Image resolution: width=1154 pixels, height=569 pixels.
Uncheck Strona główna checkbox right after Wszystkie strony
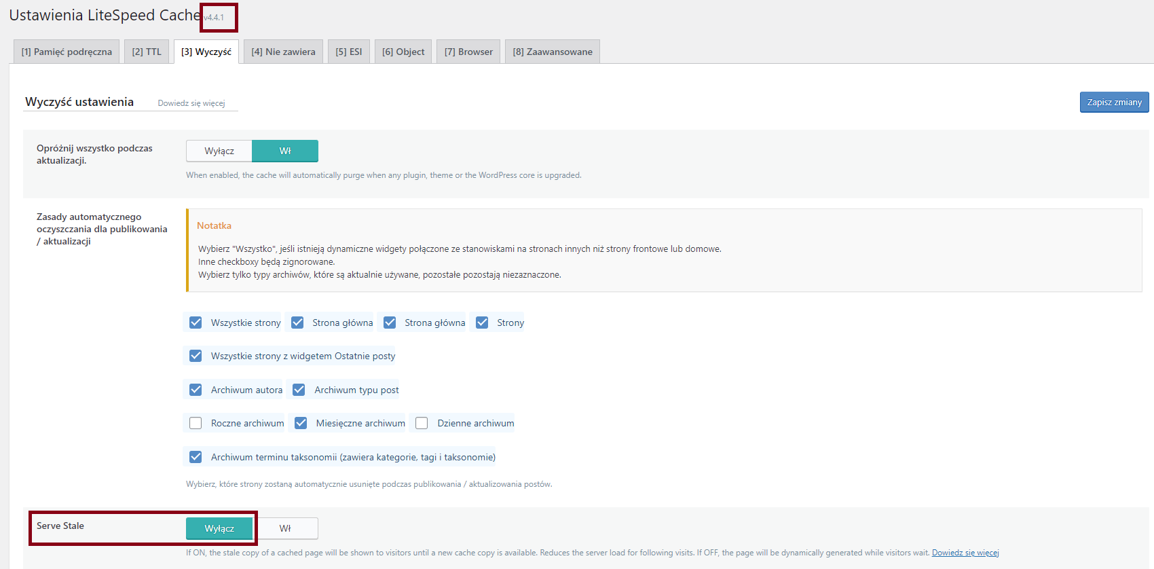297,323
